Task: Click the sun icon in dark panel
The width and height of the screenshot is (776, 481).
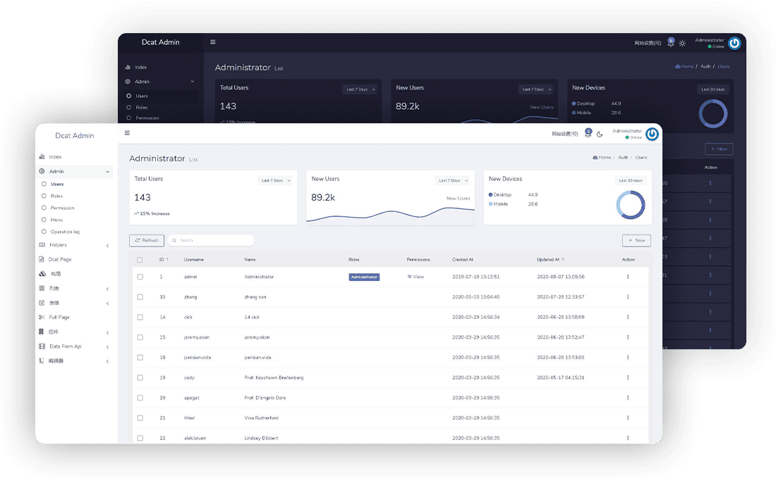Action: pyautogui.click(x=682, y=43)
